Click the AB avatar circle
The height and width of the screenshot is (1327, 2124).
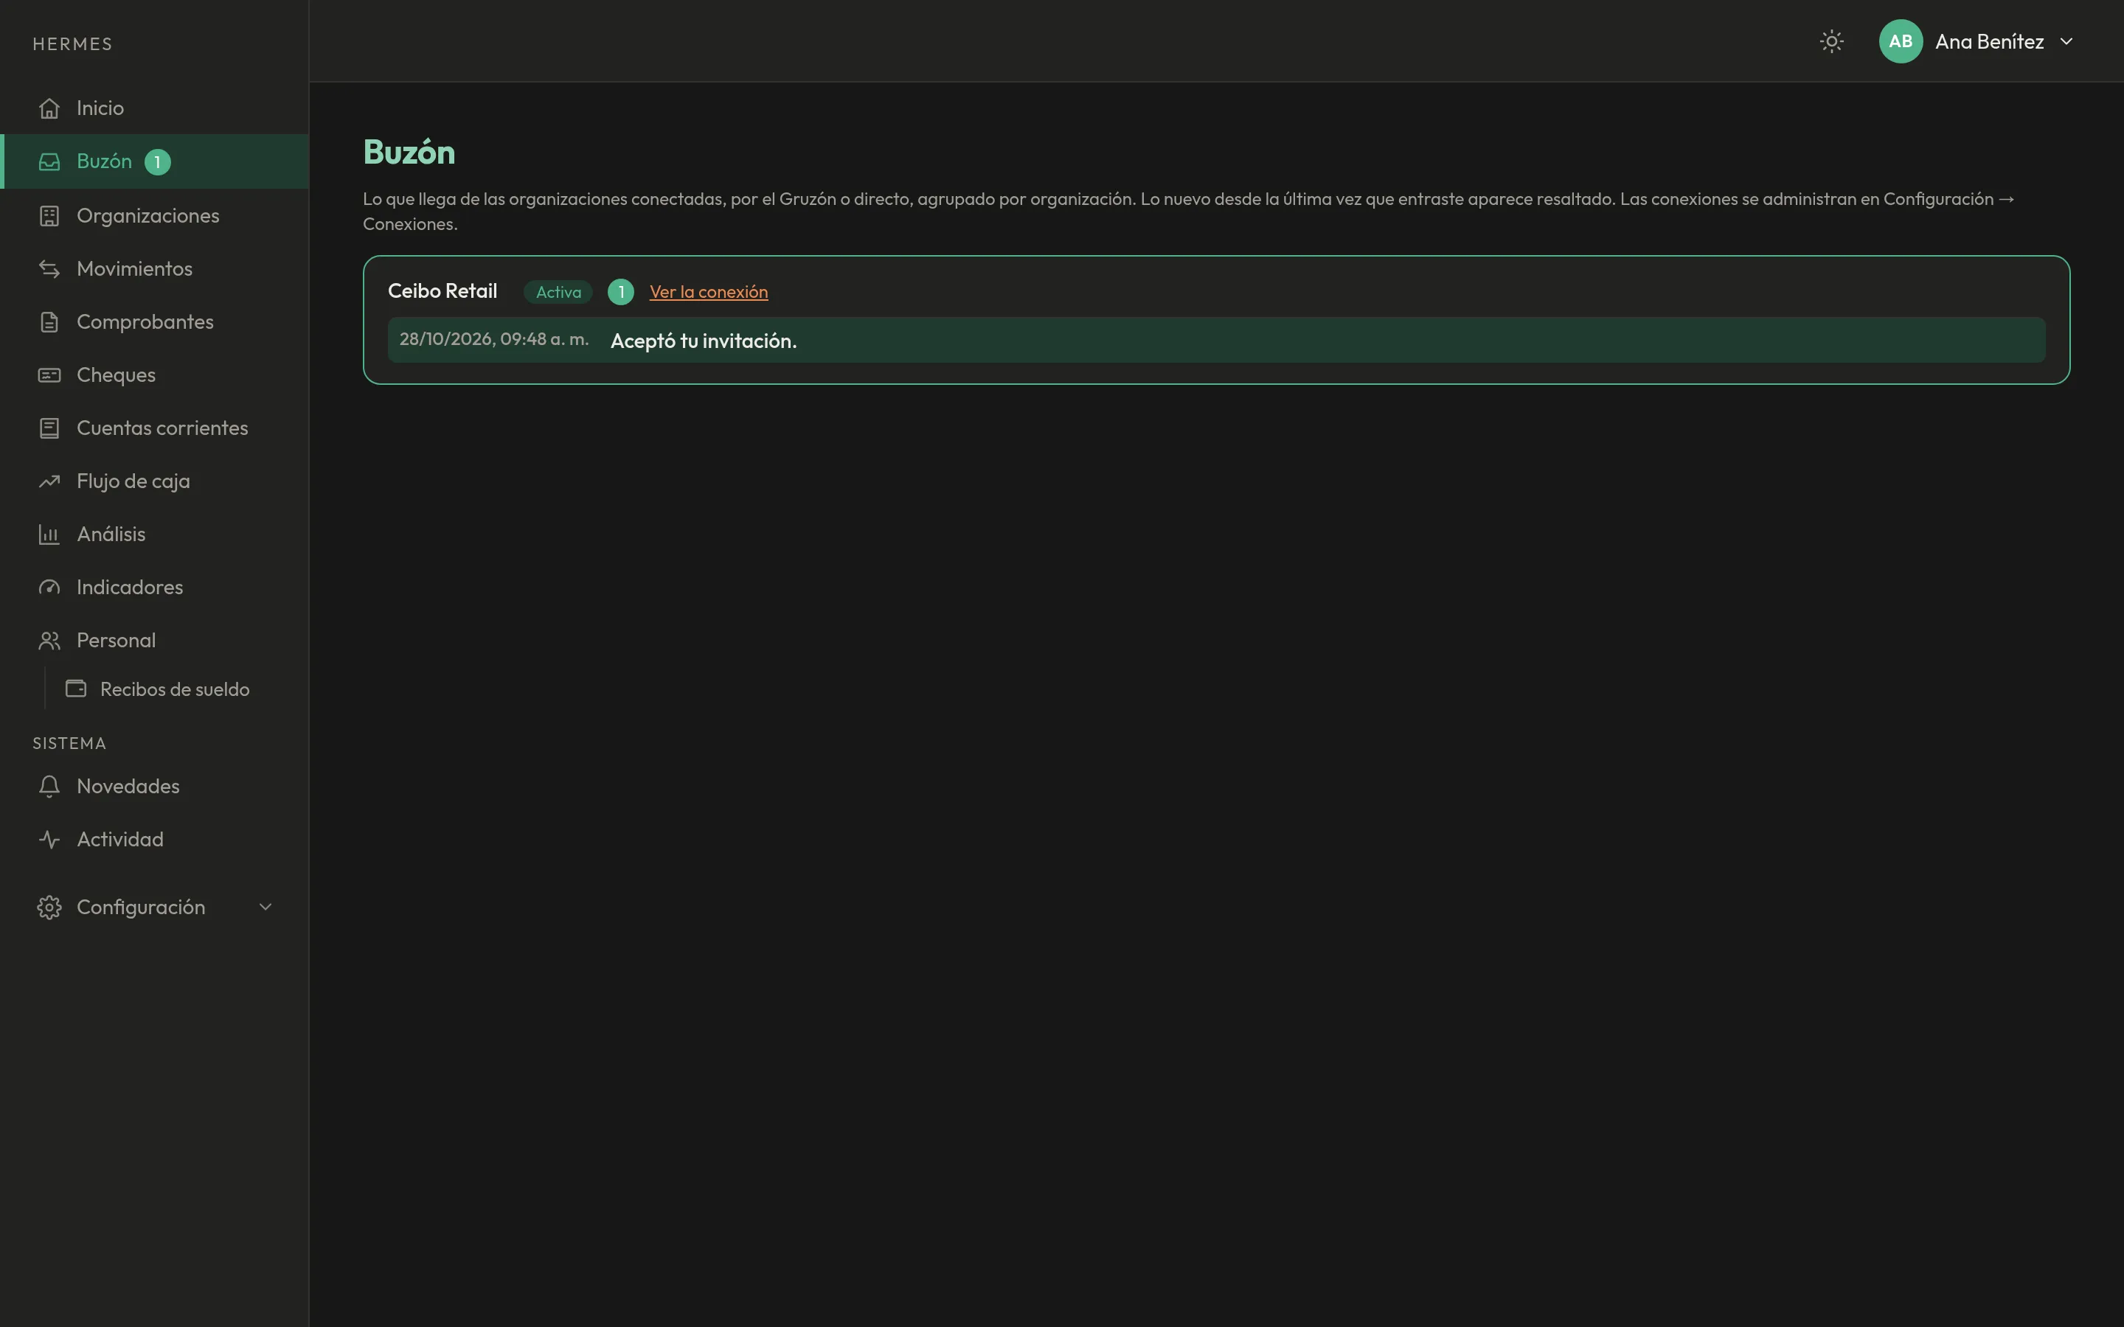[x=1901, y=41]
